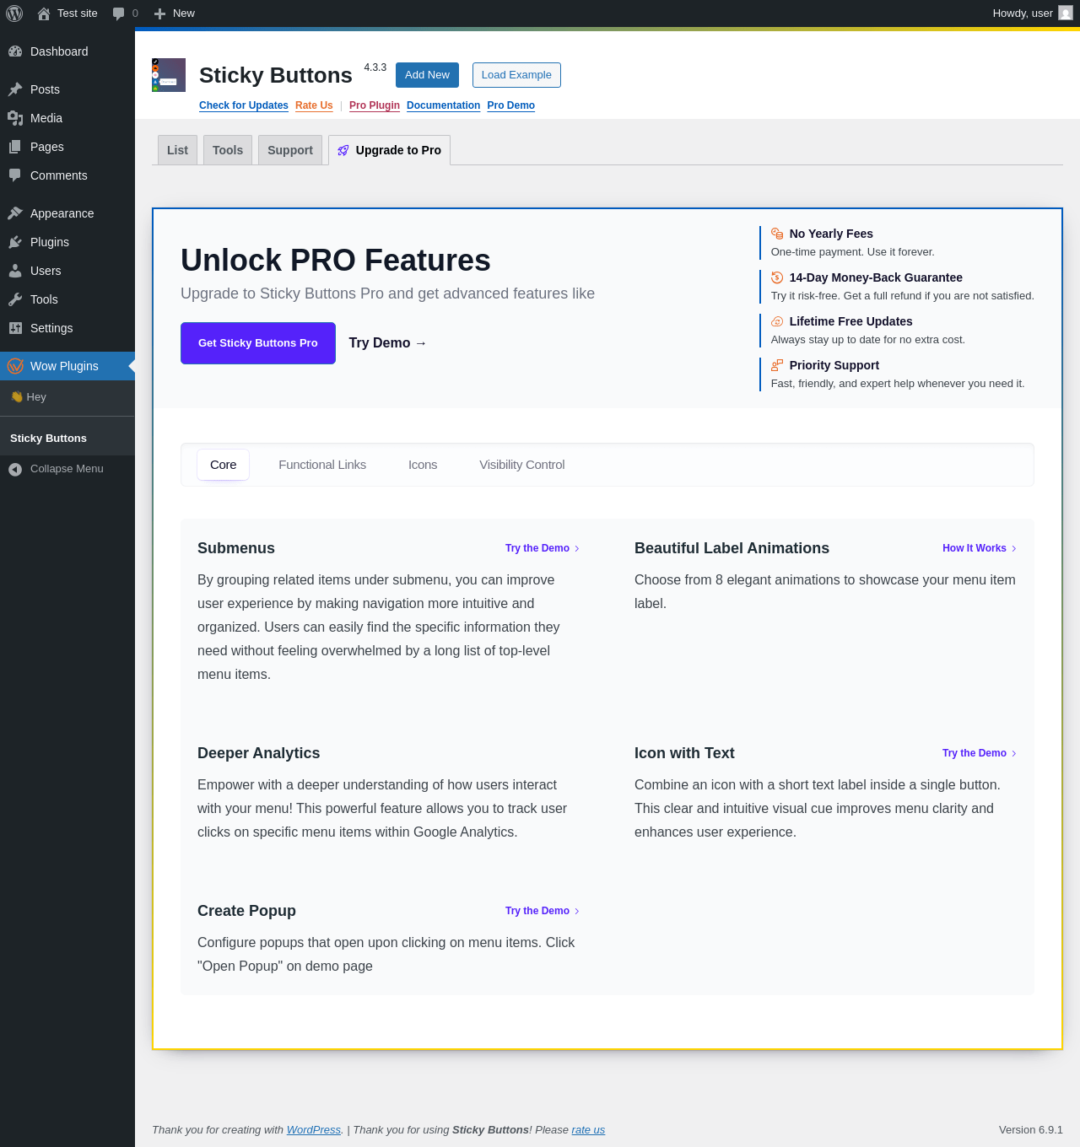Open the comments bubble icon in admin bar
The image size is (1080, 1147).
[119, 13]
